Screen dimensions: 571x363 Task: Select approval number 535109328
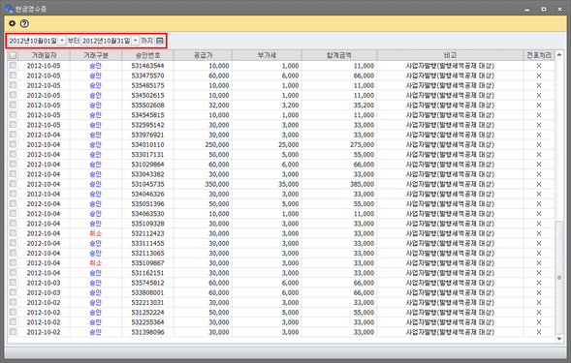(x=147, y=224)
